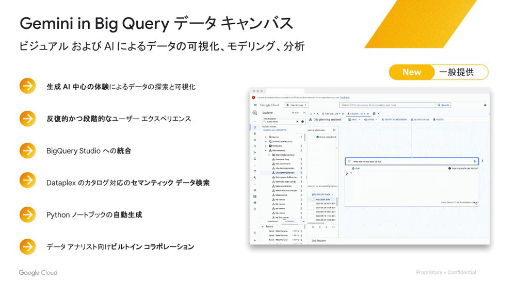
Task: Click the max_plant_date column header
Action: coord(323,200)
